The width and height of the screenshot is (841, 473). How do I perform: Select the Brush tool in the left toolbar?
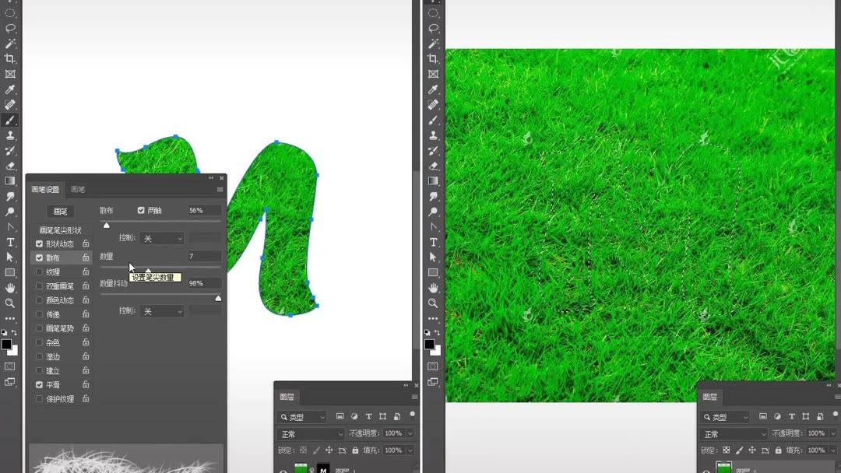pyautogui.click(x=9, y=120)
